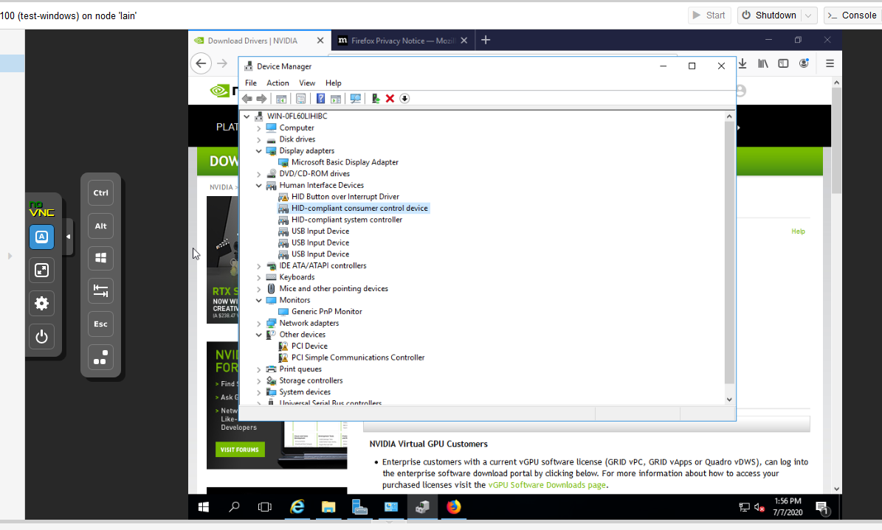This screenshot has width=882, height=530.
Task: Click Firefox back navigation button
Action: (x=201, y=63)
